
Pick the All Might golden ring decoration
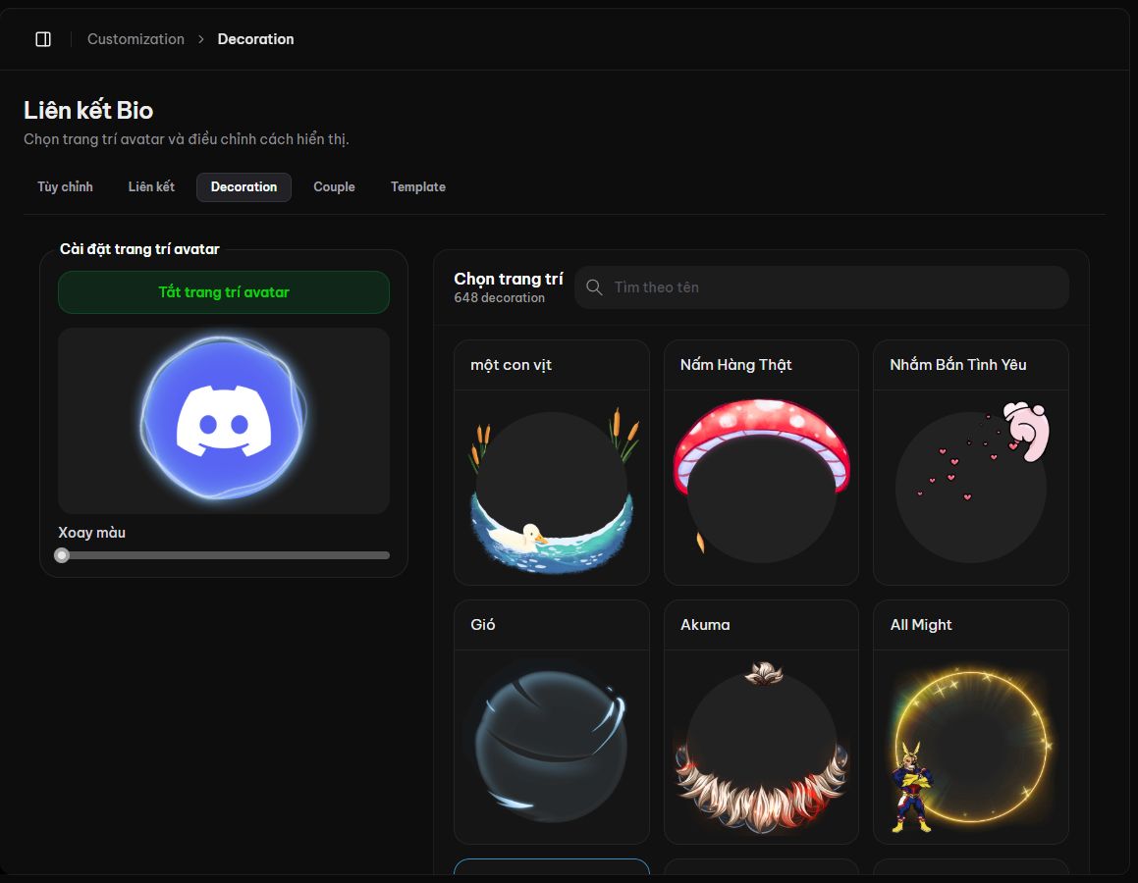click(x=971, y=722)
